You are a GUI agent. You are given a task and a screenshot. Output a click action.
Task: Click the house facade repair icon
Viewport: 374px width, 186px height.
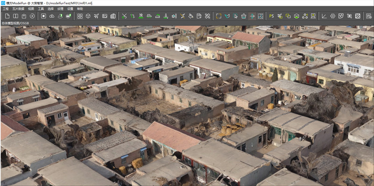tap(174, 16)
